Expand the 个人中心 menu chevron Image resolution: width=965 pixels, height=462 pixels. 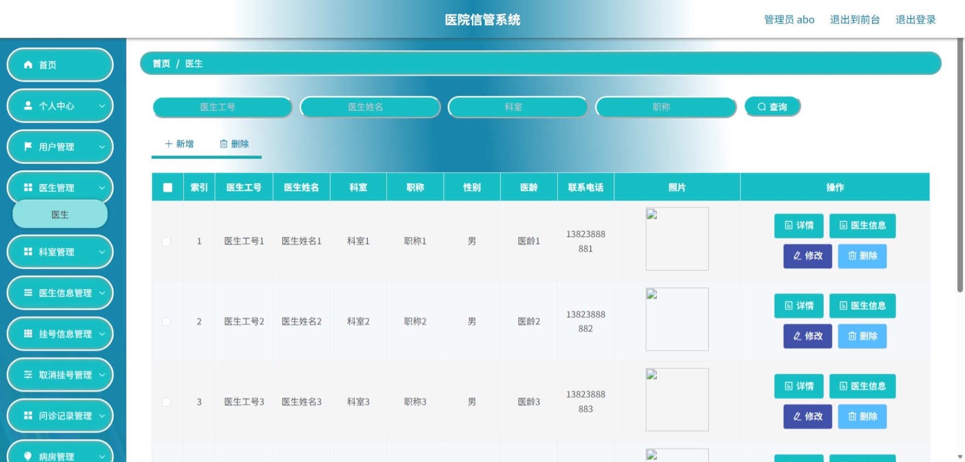pyautogui.click(x=102, y=106)
